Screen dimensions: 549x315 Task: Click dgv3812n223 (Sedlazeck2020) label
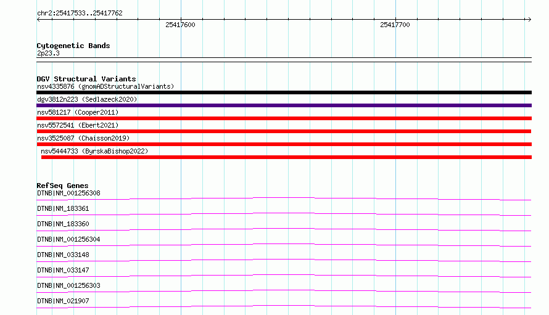click(x=87, y=99)
